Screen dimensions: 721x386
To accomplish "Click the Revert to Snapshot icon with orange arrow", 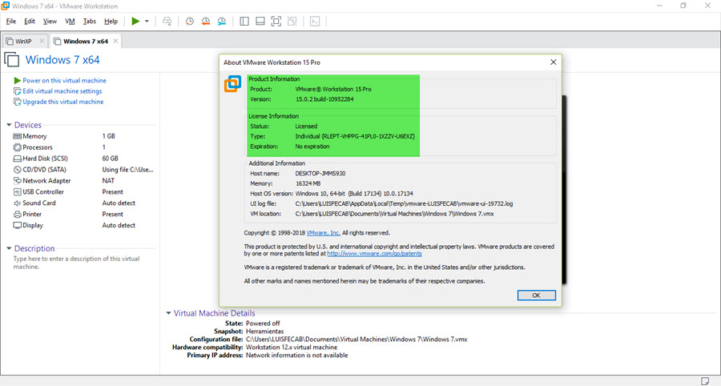I will 206,21.
